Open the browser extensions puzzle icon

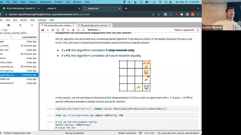click(x=182, y=14)
